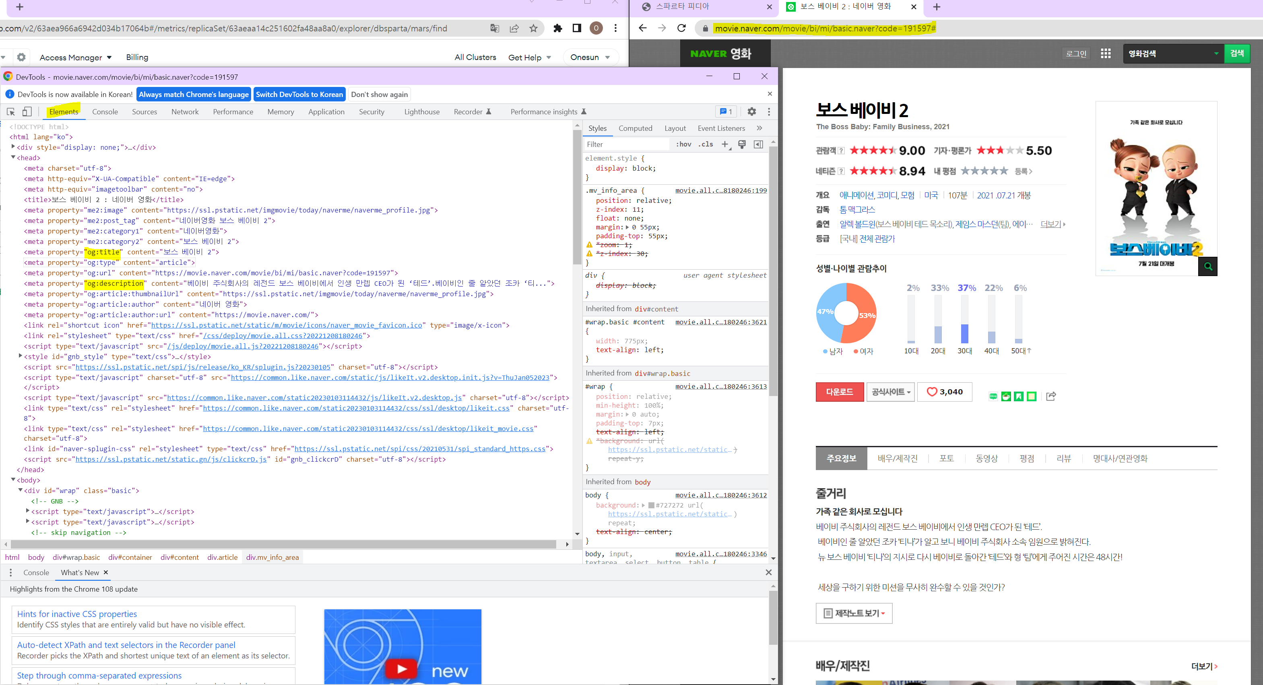Click the NAVER 영화 logo

[721, 54]
